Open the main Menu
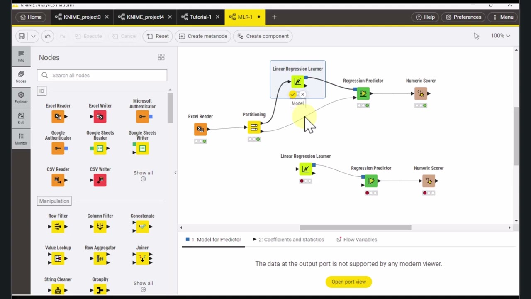This screenshot has height=299, width=531. pyautogui.click(x=503, y=17)
